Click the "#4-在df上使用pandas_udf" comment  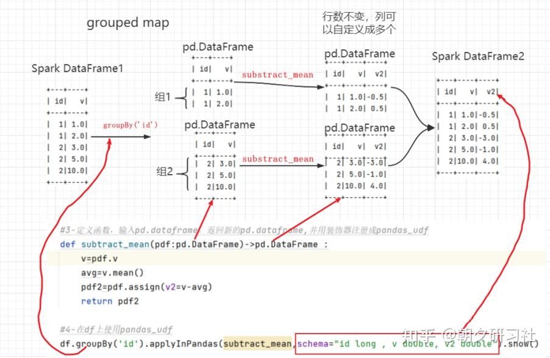click(116, 329)
